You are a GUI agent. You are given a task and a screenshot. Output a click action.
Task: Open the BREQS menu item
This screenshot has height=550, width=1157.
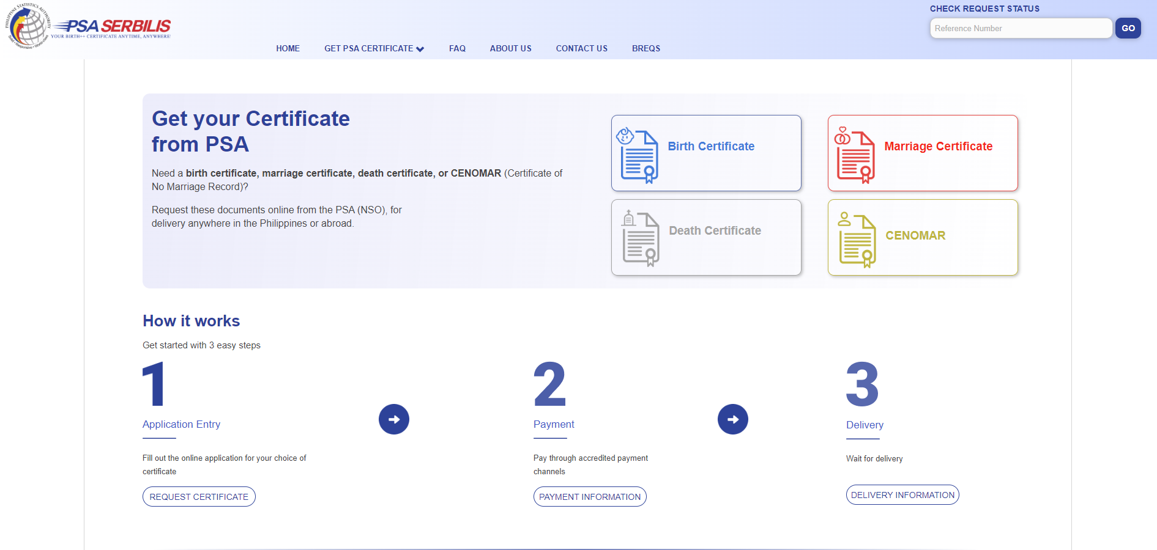(x=646, y=48)
